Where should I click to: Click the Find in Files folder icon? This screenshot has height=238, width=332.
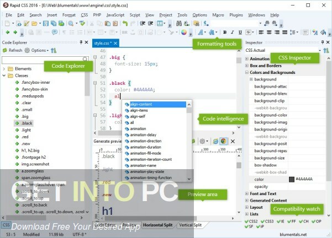click(x=196, y=24)
